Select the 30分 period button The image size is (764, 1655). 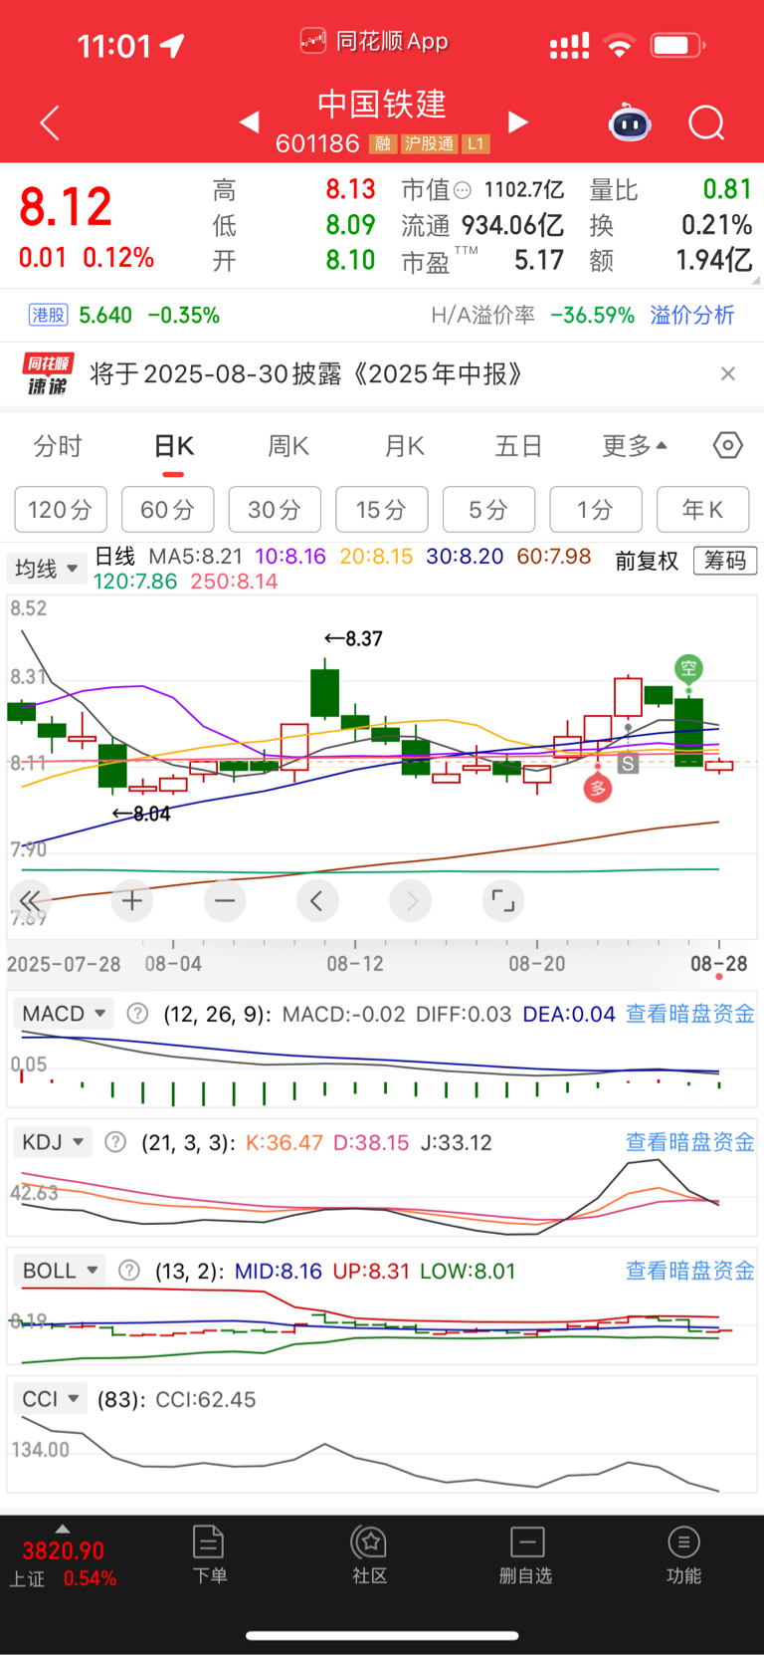coord(275,510)
